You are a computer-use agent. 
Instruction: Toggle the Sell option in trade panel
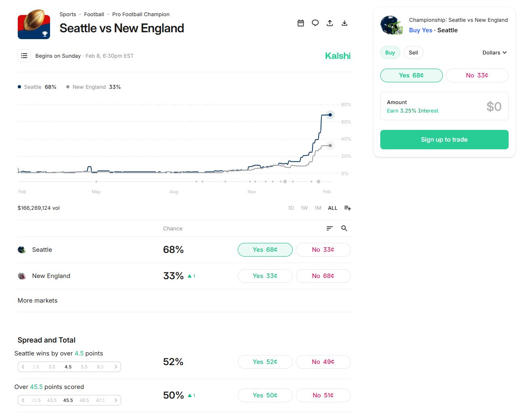(x=413, y=52)
